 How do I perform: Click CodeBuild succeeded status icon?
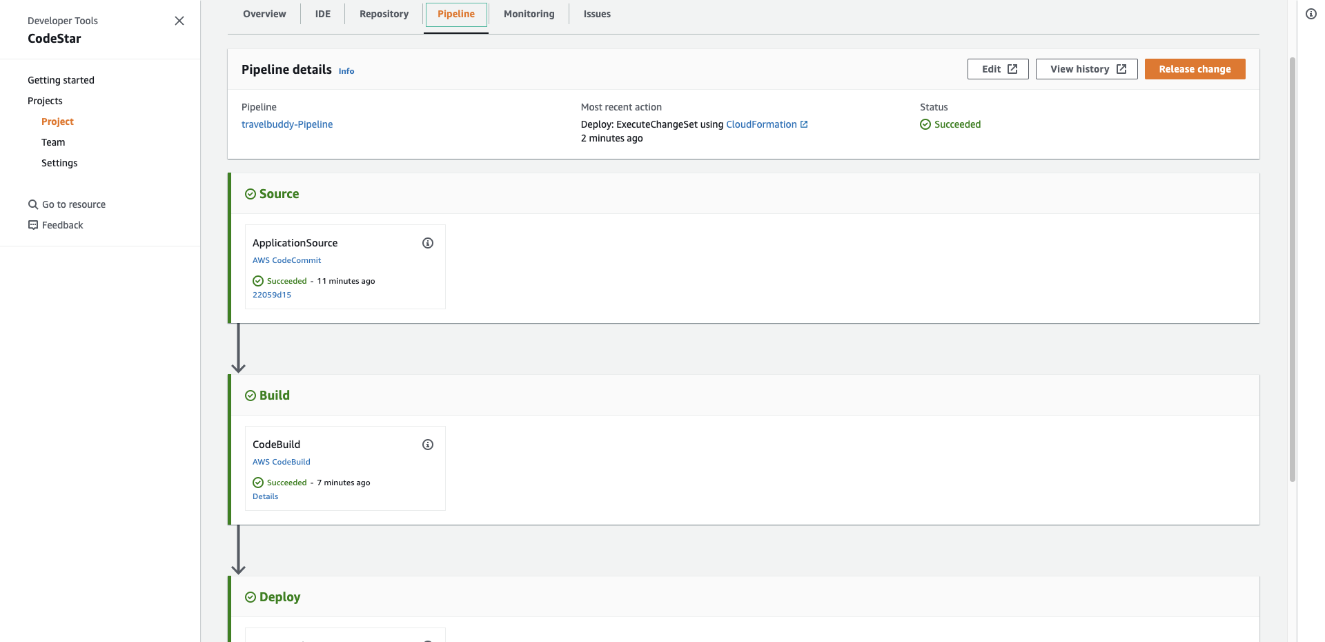click(x=258, y=483)
